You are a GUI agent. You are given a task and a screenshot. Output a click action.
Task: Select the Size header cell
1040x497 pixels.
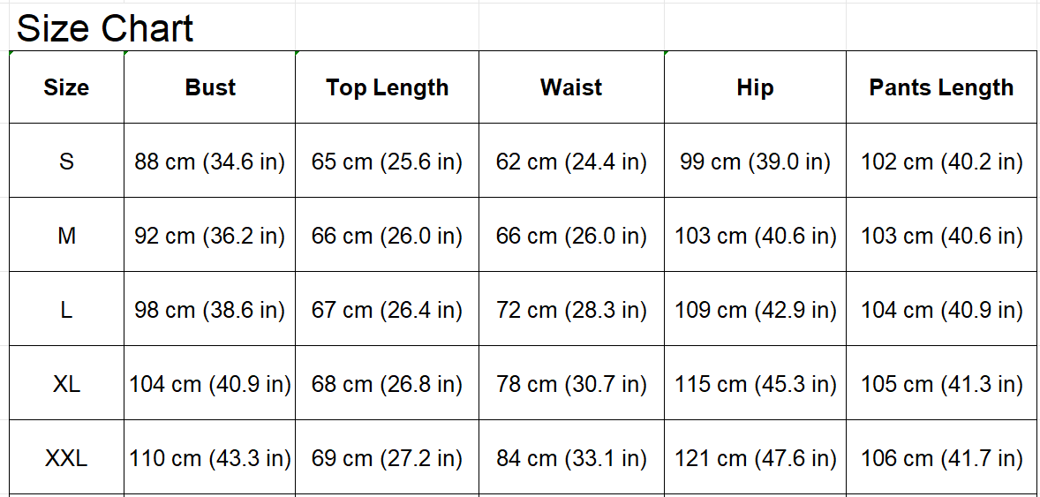pyautogui.click(x=66, y=87)
